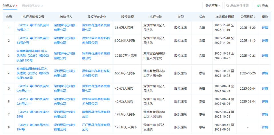Open document （2025）粤0305民初50194号
The height and width of the screenshot is (135, 274).
tap(33, 127)
